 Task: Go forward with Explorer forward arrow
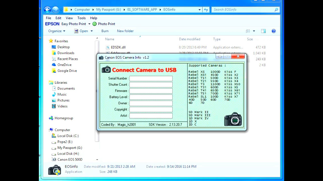(55, 10)
